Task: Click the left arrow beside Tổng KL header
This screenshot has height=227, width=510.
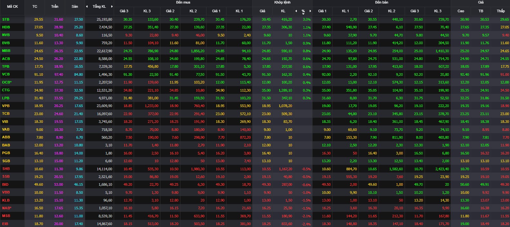Action: point(87,6)
